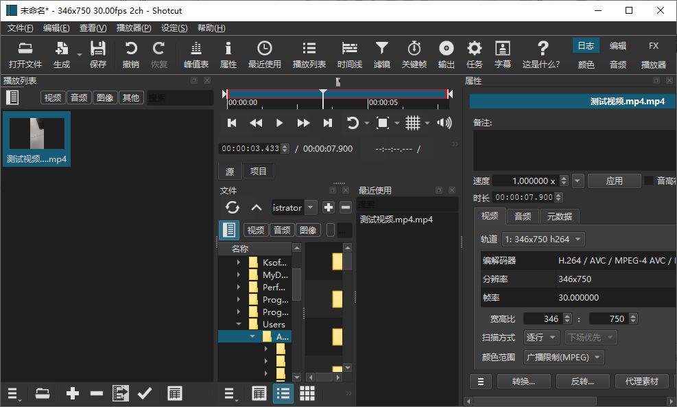Click the 代理素材 button
677x407 pixels.
pyautogui.click(x=641, y=382)
